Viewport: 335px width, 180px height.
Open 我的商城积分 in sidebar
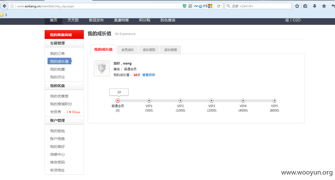(x=61, y=104)
